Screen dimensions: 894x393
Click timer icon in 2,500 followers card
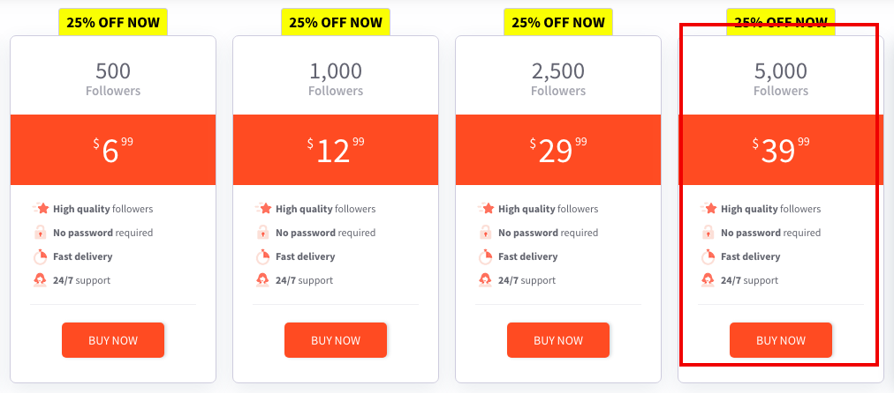click(485, 256)
